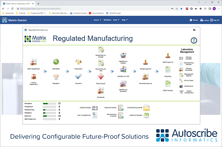Screen dimensions: 222x147
Task: Open Preparation scales icon
Action: point(78,62)
